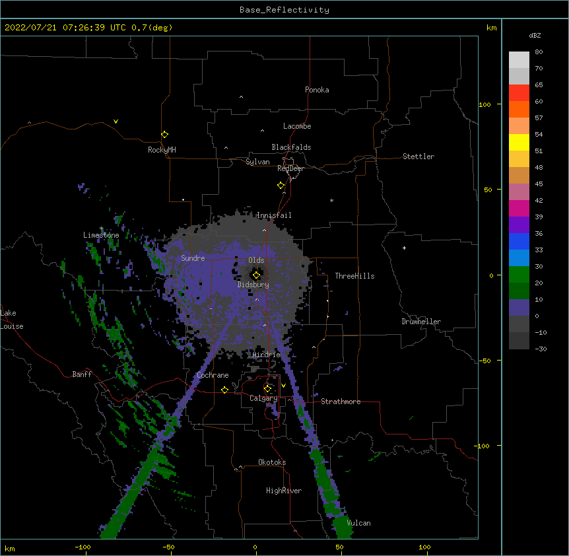The image size is (569, 556).
Task: Click the ThreeHills label
Action: [354, 276]
